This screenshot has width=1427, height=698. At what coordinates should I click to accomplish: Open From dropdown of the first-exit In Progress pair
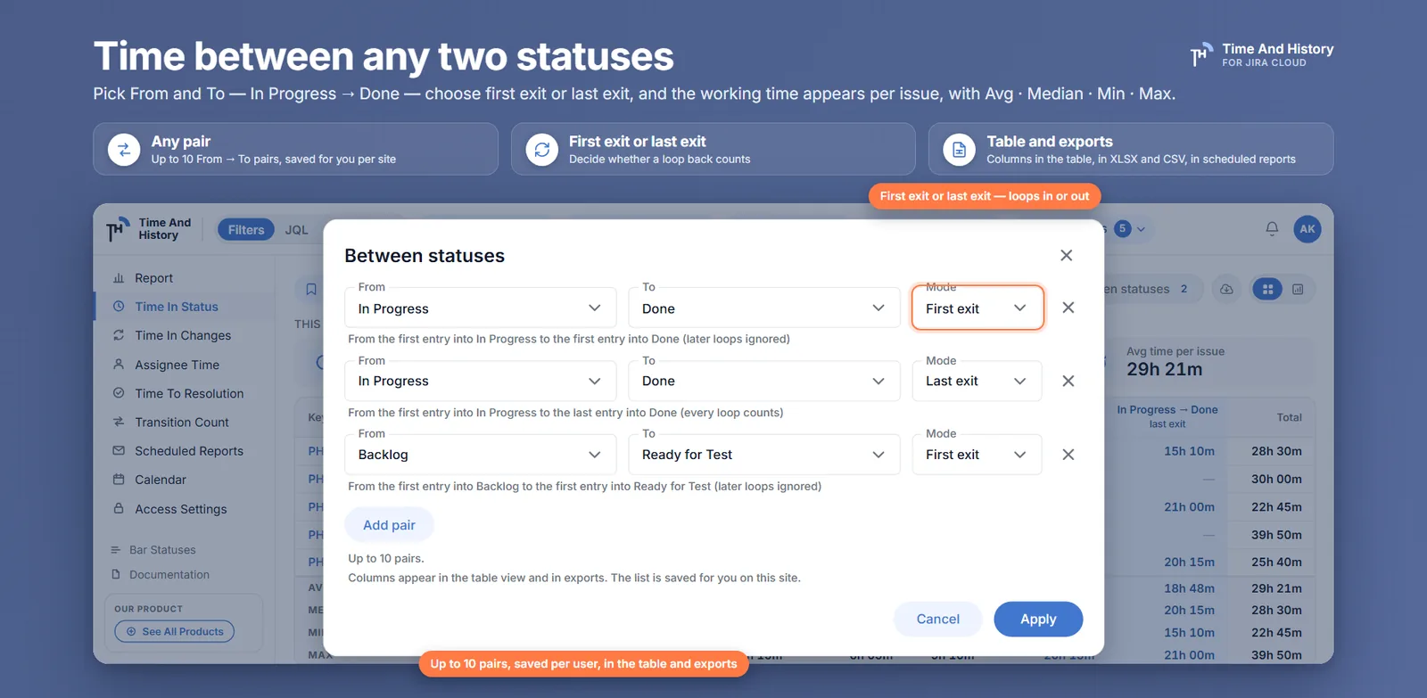pos(481,308)
